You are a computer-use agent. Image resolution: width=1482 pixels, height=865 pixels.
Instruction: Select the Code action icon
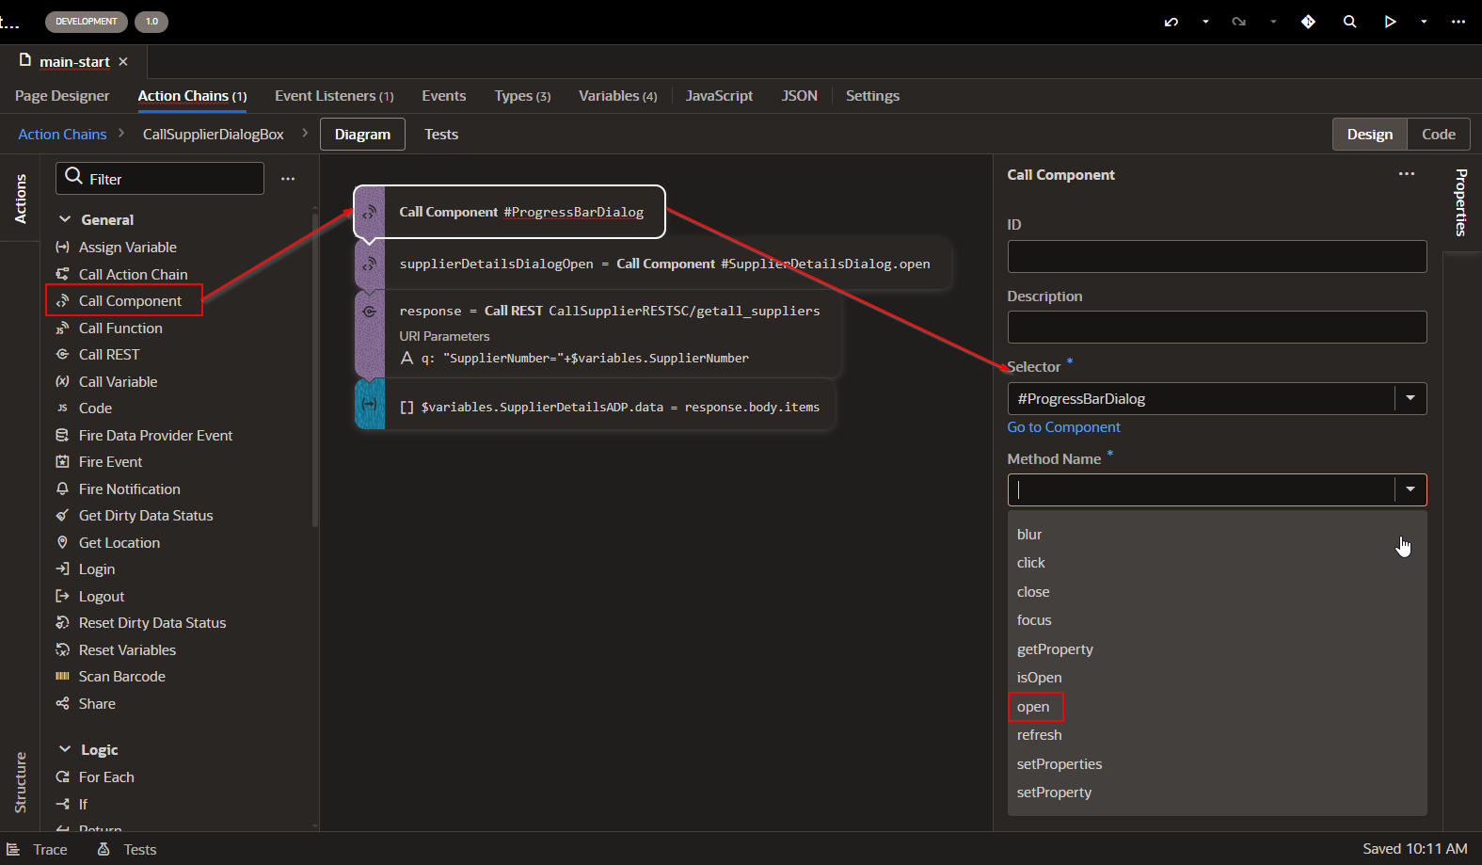pyautogui.click(x=62, y=408)
